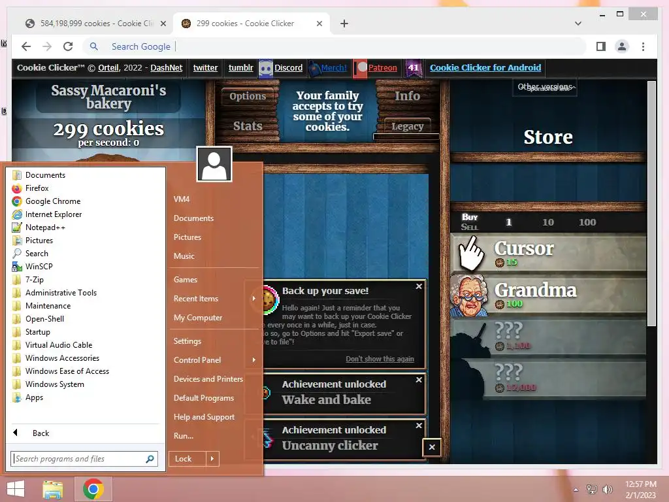Open the Stats panel in game

(x=248, y=126)
